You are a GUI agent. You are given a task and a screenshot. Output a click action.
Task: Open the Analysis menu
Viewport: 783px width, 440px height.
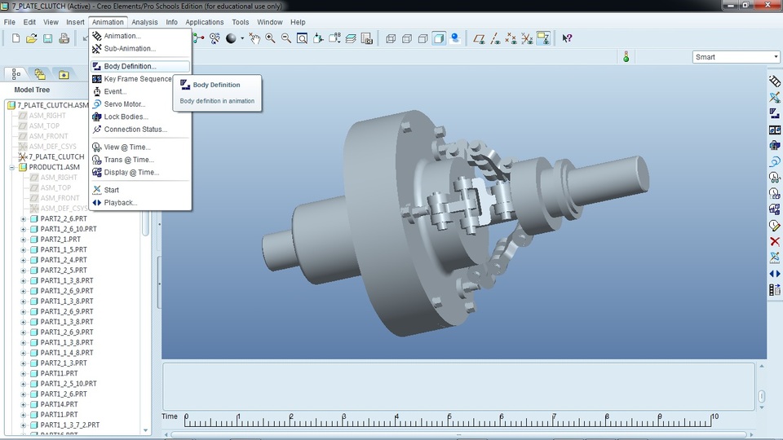pyautogui.click(x=144, y=22)
